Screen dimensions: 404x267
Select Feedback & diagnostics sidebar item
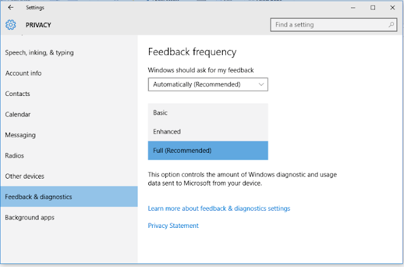pos(39,197)
